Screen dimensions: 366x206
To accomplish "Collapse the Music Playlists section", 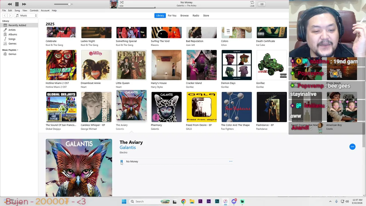I will [x=10, y=50].
